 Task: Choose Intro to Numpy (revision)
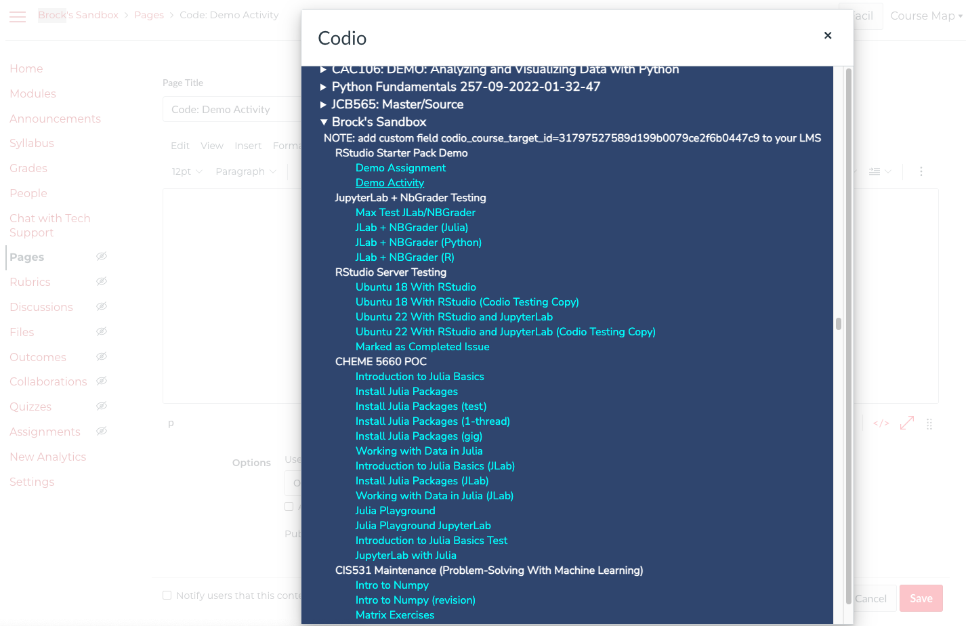click(415, 600)
